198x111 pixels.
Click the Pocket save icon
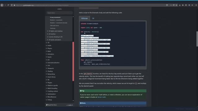click(174, 5)
